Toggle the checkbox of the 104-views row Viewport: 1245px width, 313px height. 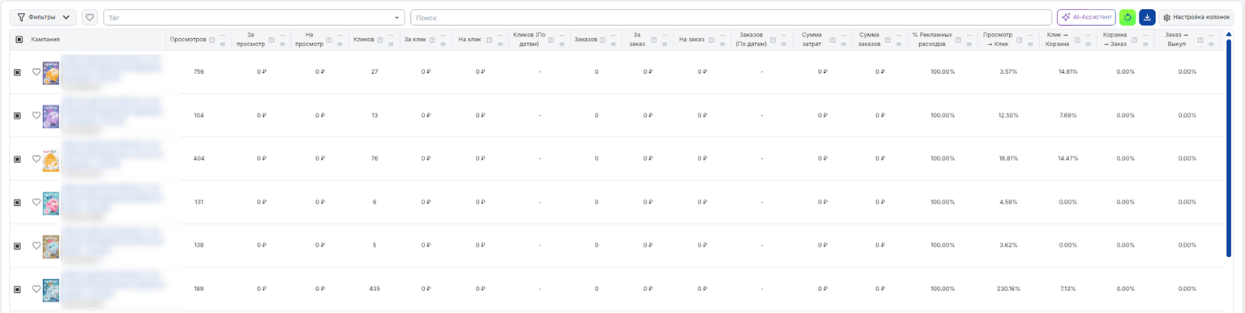[18, 115]
